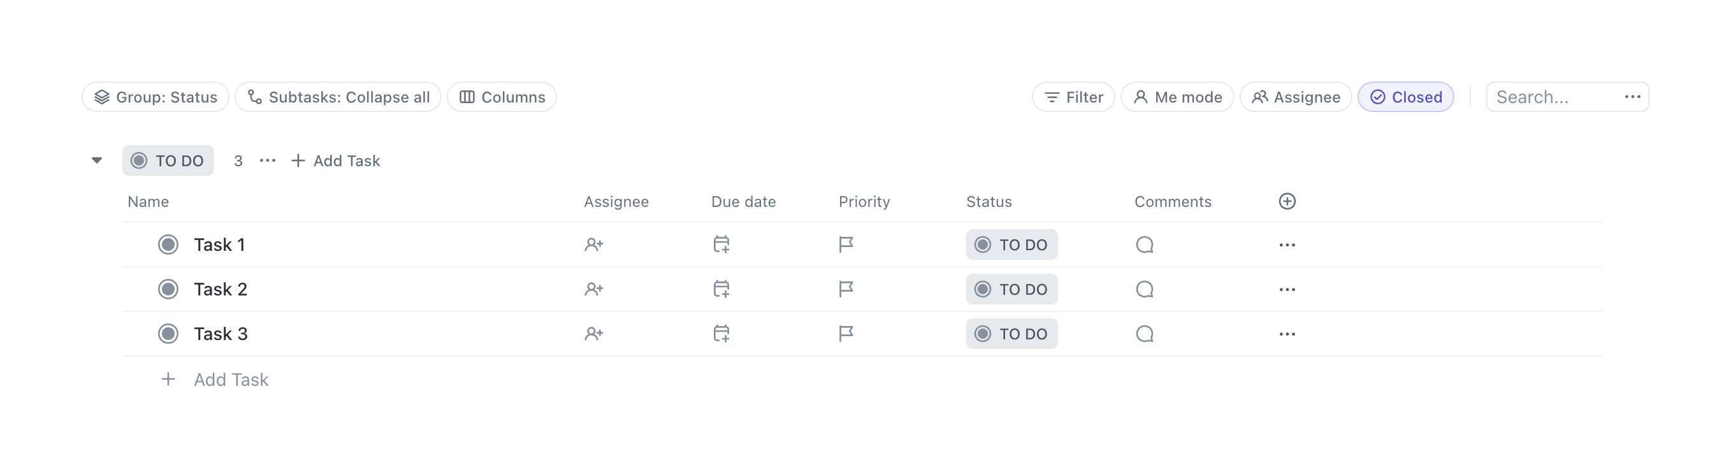1731x468 pixels.
Task: Change the TO DO status badge on Task 3
Action: (x=1012, y=333)
